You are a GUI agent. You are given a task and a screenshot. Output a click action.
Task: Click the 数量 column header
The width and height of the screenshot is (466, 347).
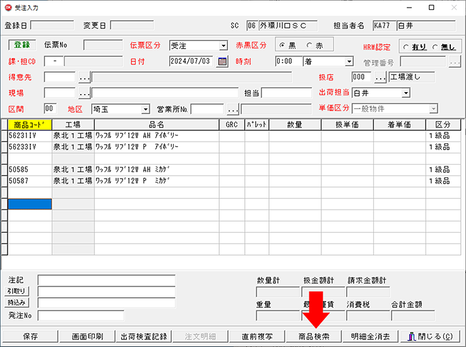pyautogui.click(x=295, y=125)
